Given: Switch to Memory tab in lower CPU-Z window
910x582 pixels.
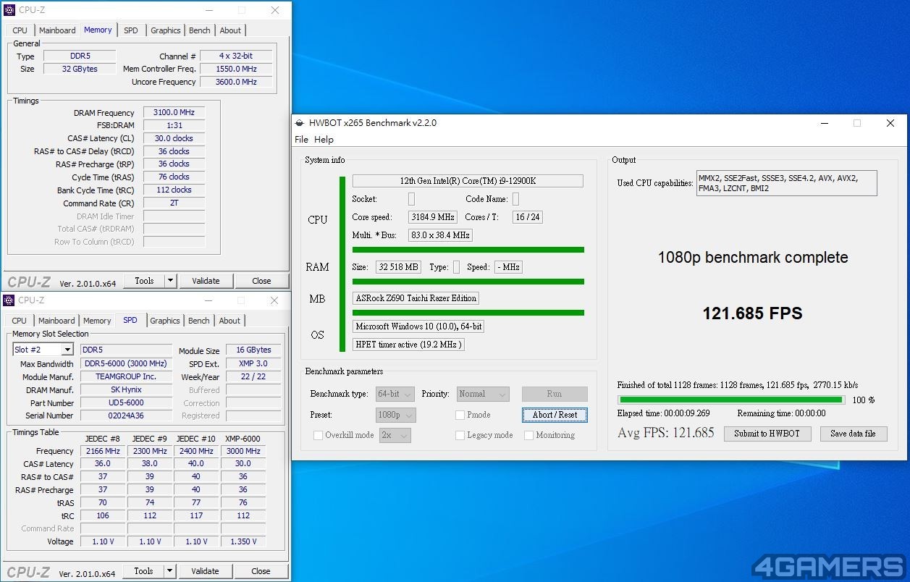Looking at the screenshot, I should coord(97,321).
